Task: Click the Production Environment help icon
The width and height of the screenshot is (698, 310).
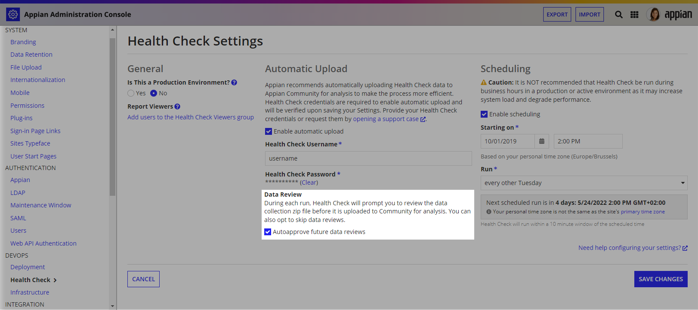Action: tap(234, 82)
